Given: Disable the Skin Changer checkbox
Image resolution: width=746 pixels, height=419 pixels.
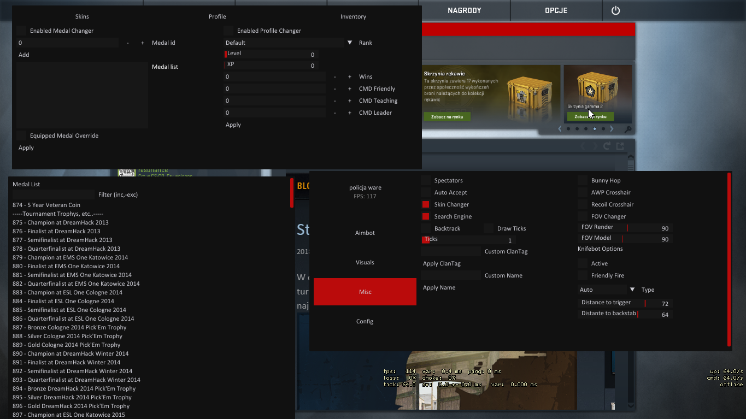Looking at the screenshot, I should 426,204.
